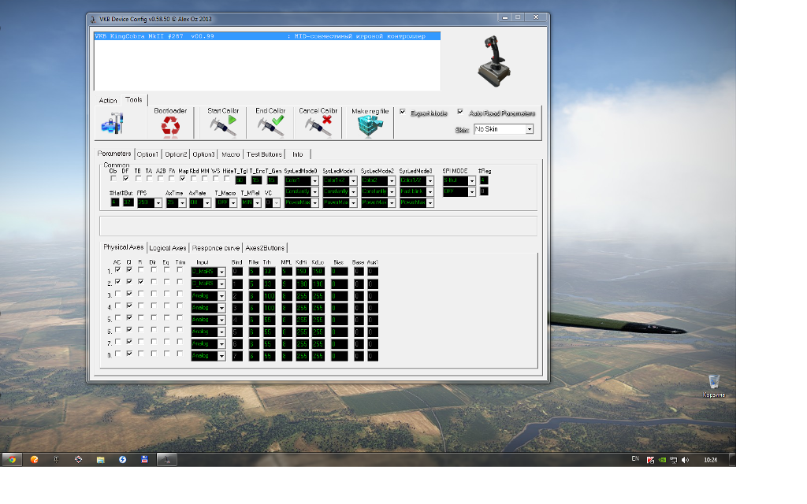Disable Auto Read Parameters checkbox
This screenshot has height=504, width=807.
pyautogui.click(x=460, y=113)
